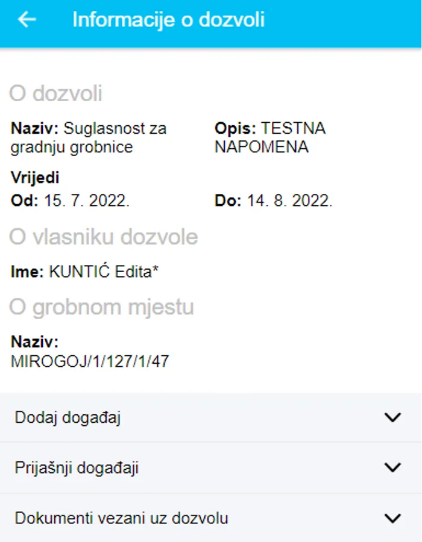Viewport: 422px width, 542px height.
Task: Go back using the header arrow
Action: tap(27, 20)
